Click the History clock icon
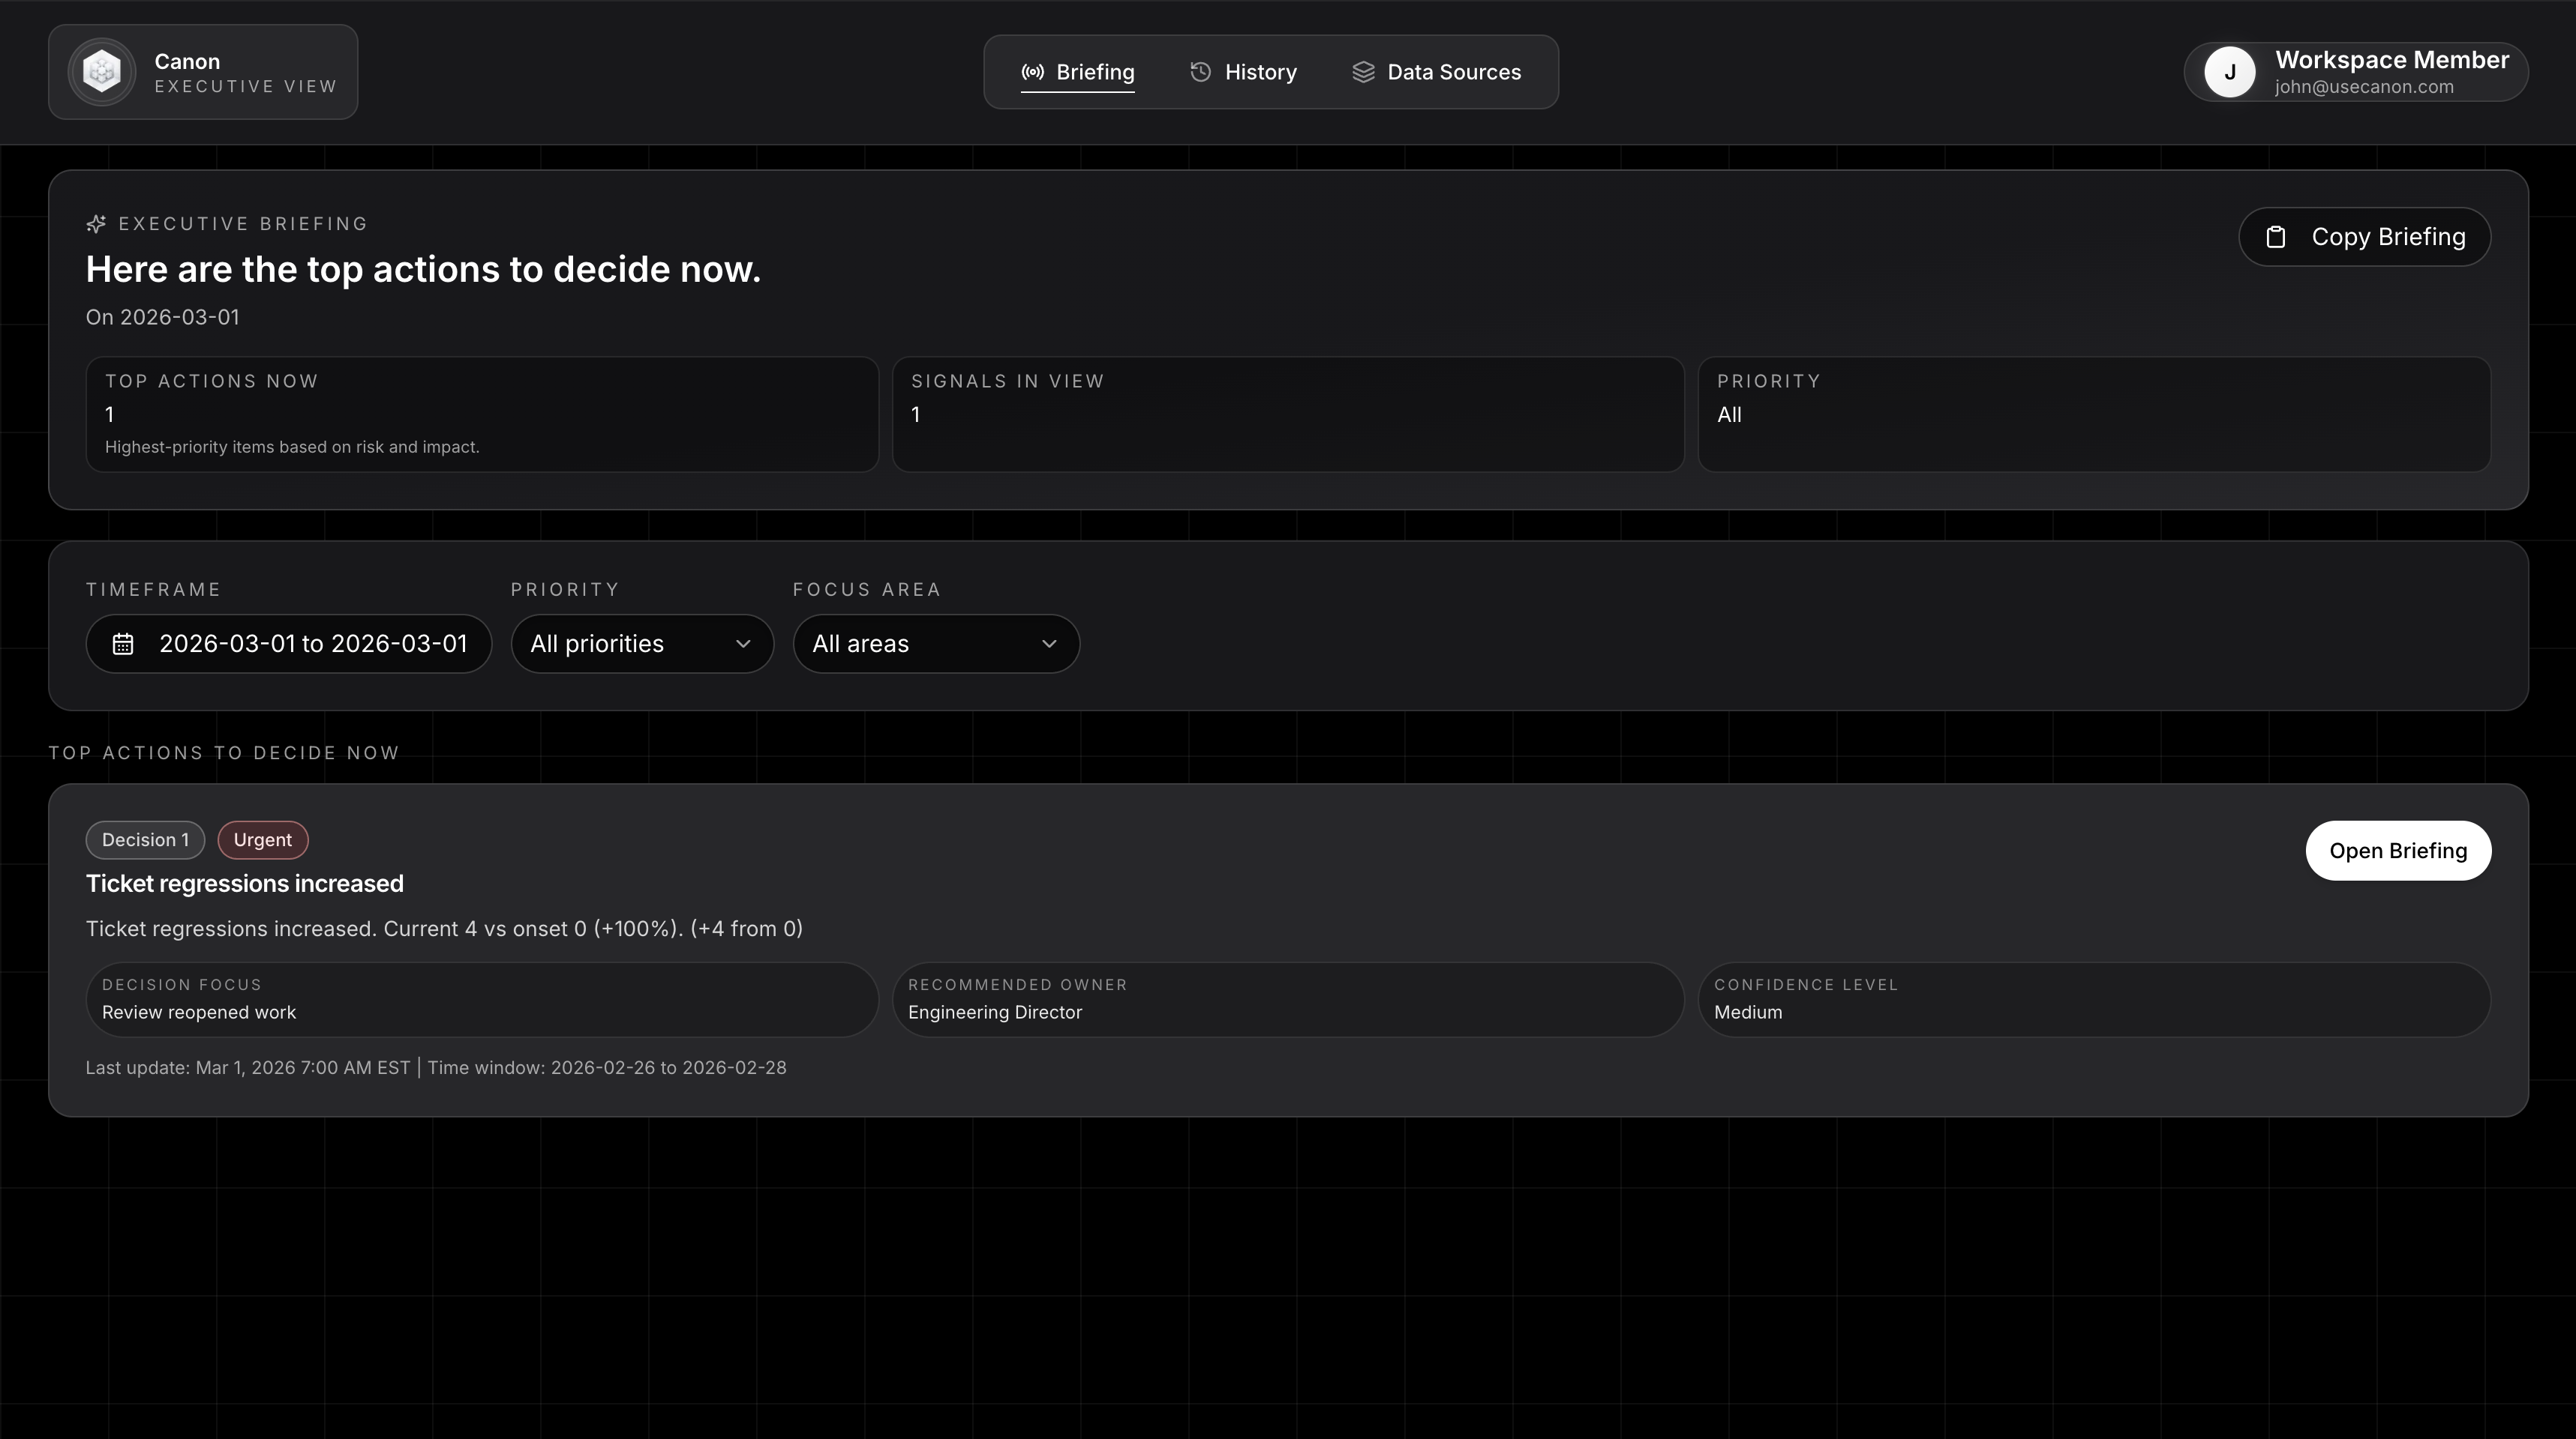 coord(1200,72)
